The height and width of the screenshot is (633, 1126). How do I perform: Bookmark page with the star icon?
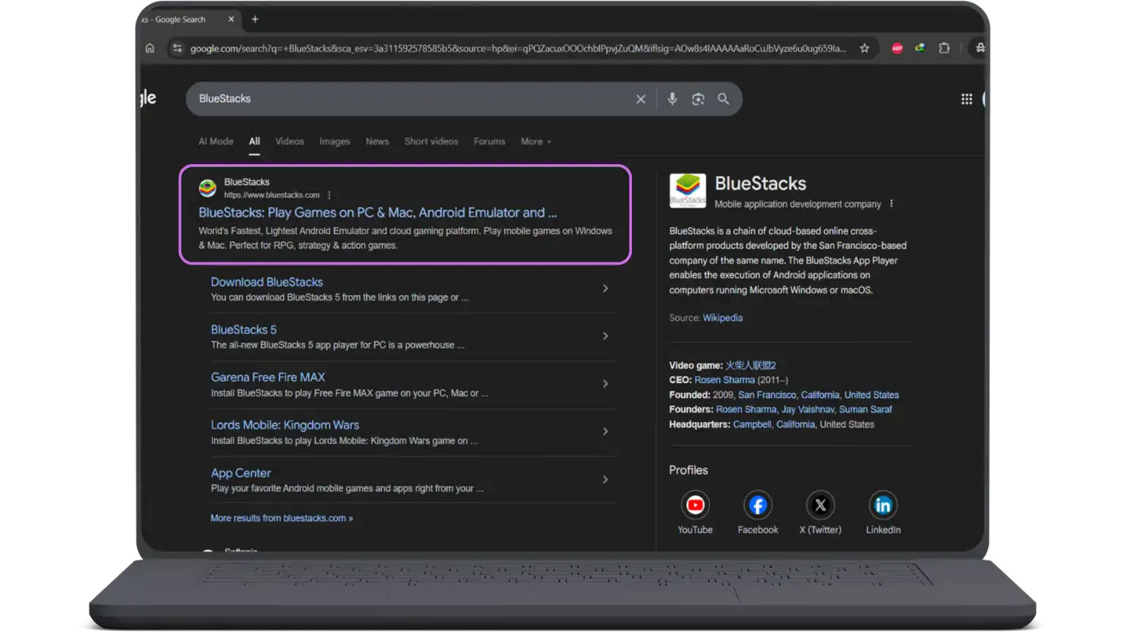(x=864, y=48)
